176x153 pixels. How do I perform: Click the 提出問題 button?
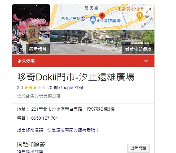(x=138, y=148)
